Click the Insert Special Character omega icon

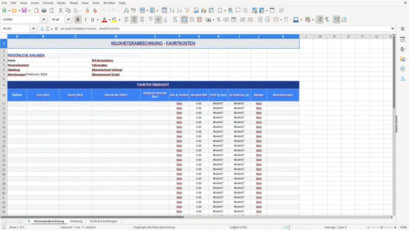[220, 10]
